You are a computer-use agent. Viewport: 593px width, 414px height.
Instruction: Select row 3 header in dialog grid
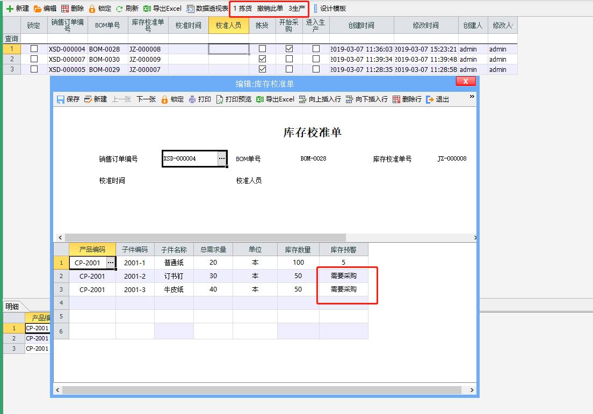(x=61, y=289)
